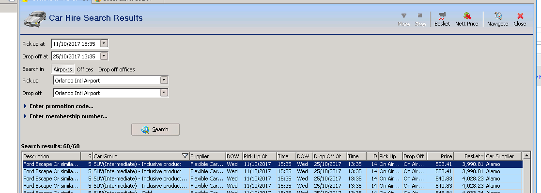Sort by Basket column header
541x193 pixels.
click(x=469, y=156)
